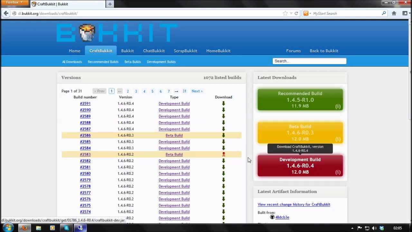Open Development Build type link for #2588
Image resolution: width=412 pixels, height=232 pixels.
coord(174,122)
